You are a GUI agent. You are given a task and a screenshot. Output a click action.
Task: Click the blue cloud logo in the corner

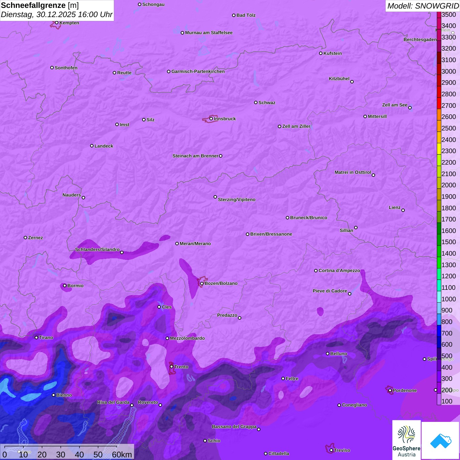440,440
